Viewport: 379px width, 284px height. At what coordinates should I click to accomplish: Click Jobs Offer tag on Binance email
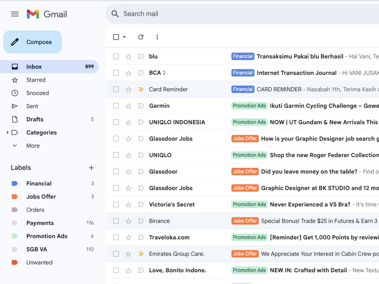pyautogui.click(x=245, y=221)
